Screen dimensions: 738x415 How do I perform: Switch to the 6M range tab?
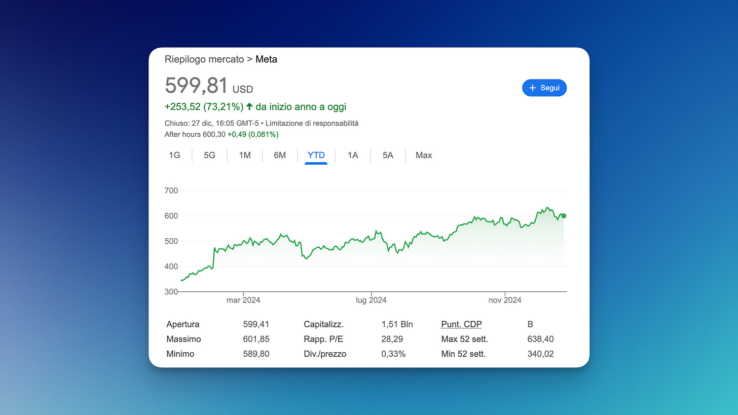(x=280, y=155)
